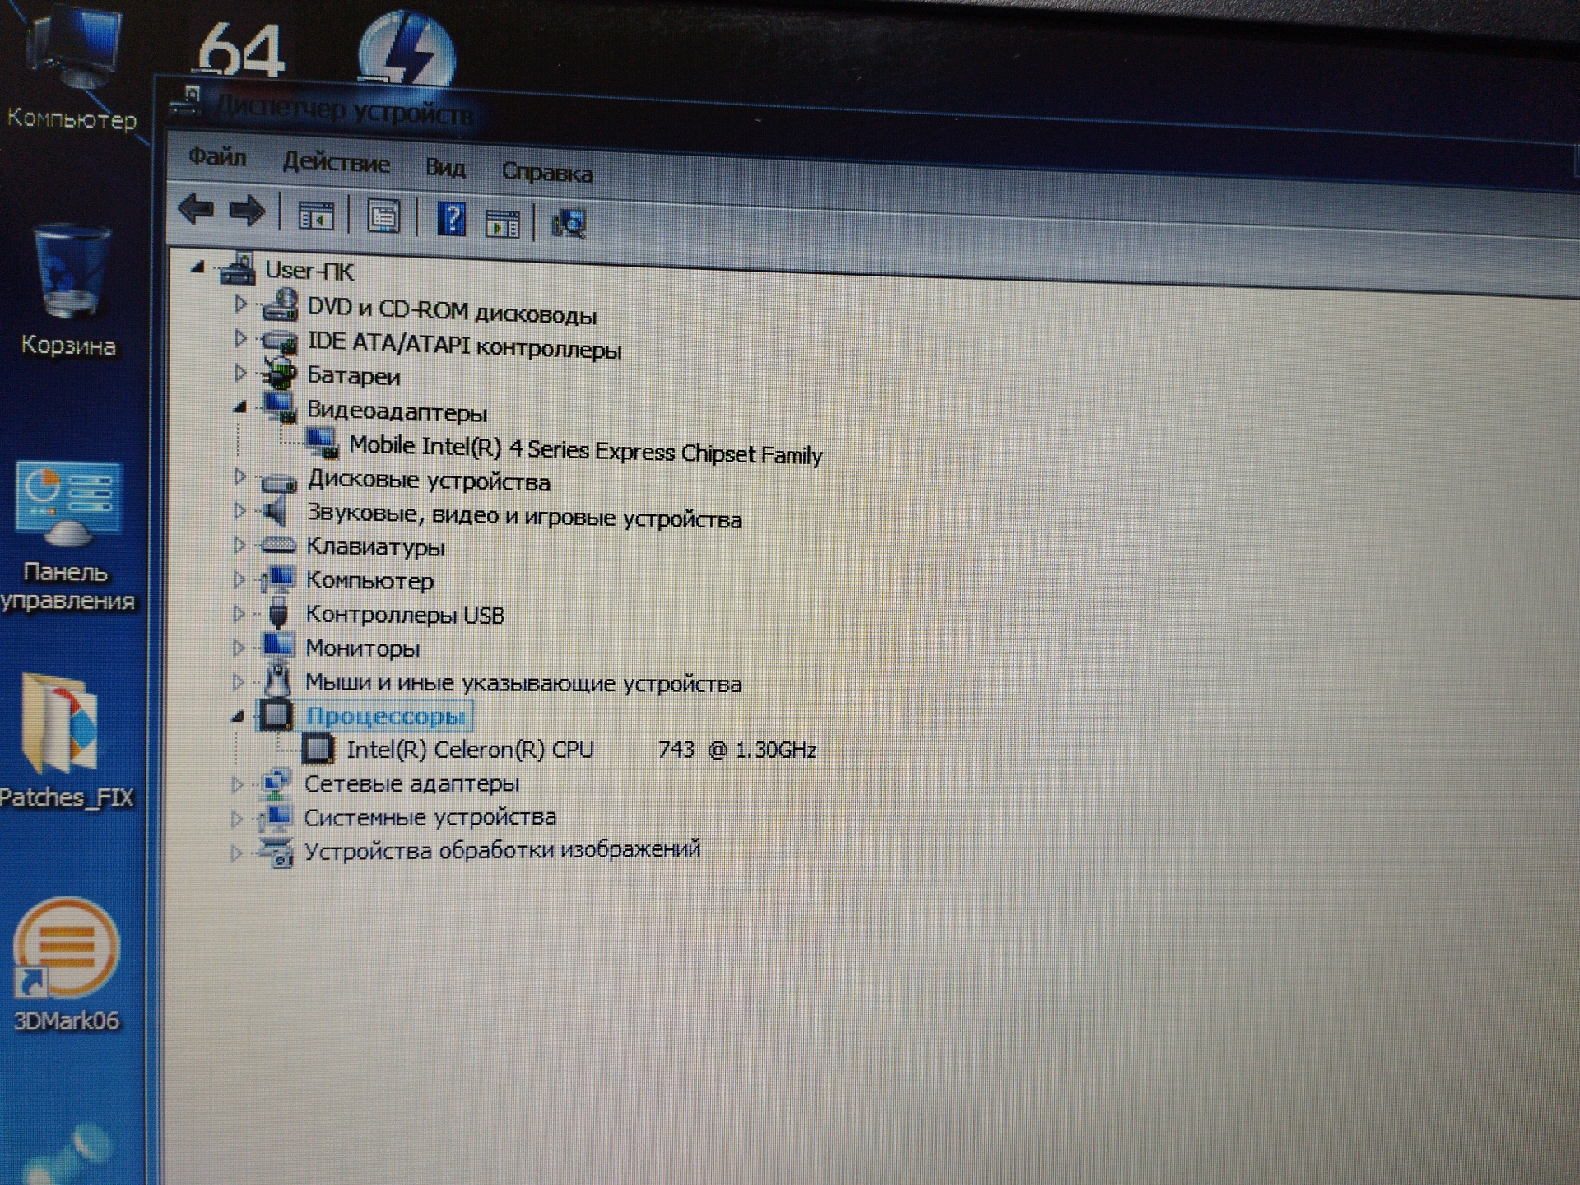
Task: Select Mobile Intel(R) 4 Series Express Chipset Family
Action: (x=585, y=449)
